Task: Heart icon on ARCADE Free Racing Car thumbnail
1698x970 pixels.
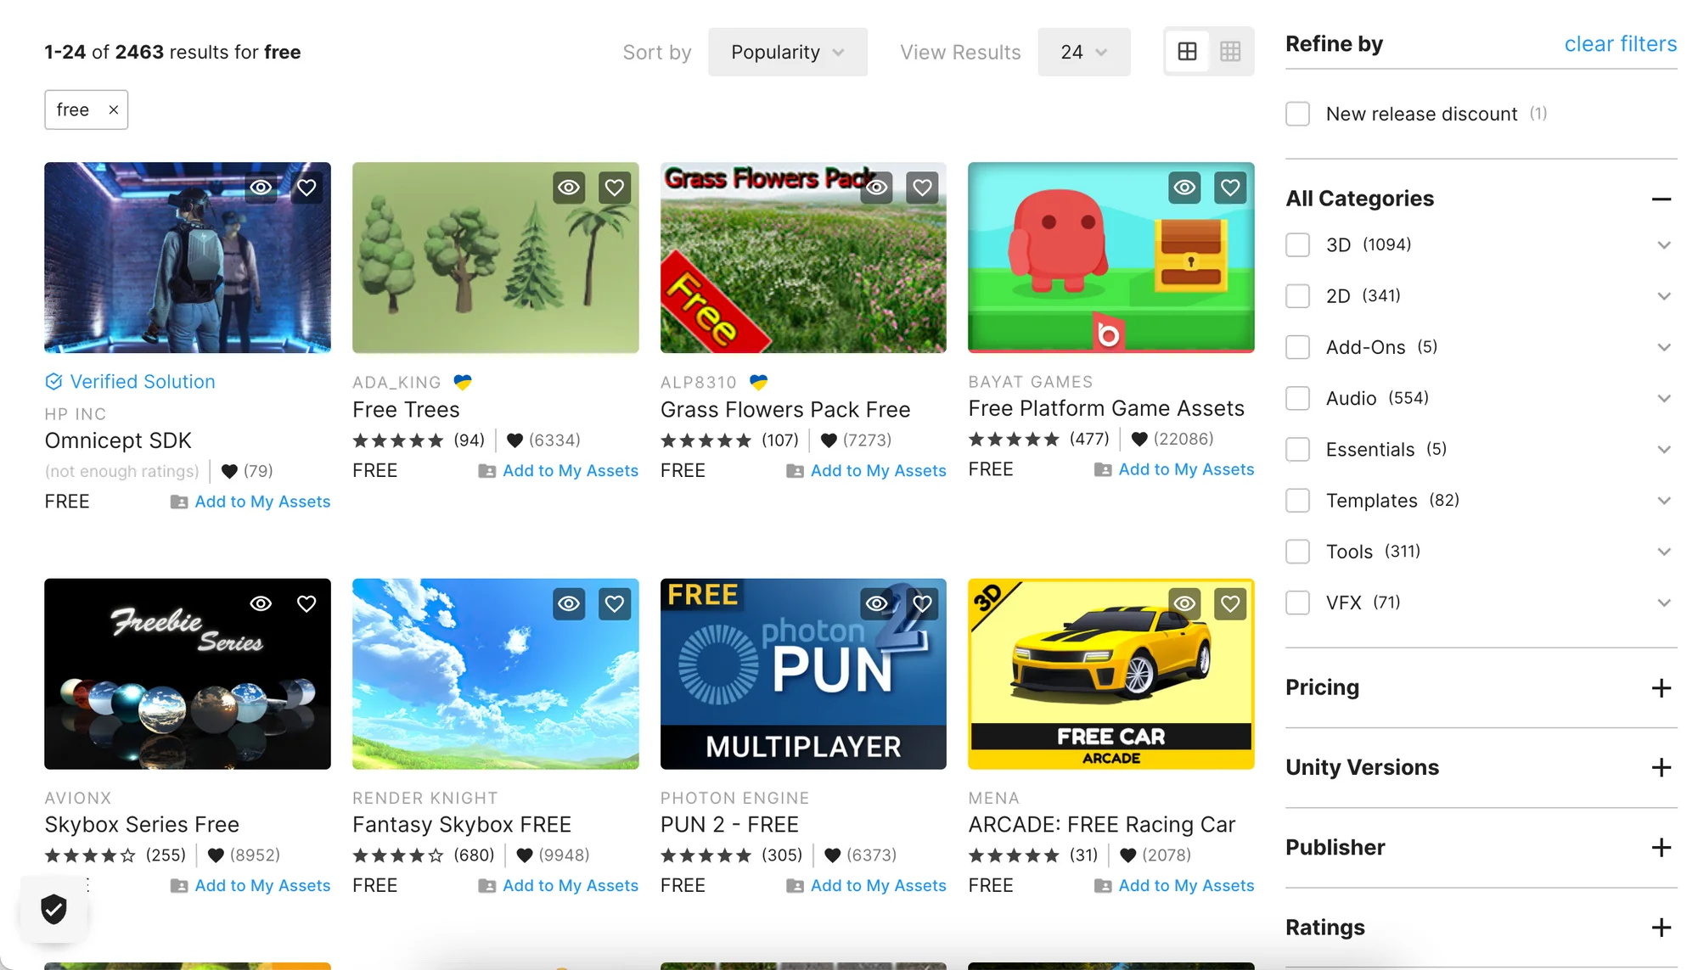Action: coord(1229,604)
